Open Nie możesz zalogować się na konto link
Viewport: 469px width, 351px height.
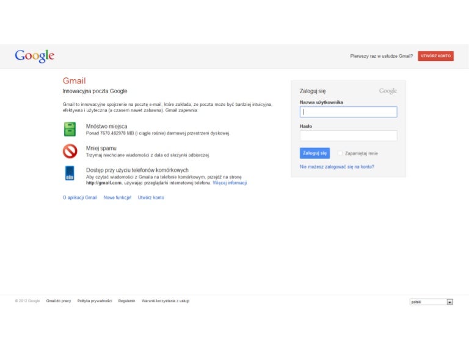click(x=337, y=166)
